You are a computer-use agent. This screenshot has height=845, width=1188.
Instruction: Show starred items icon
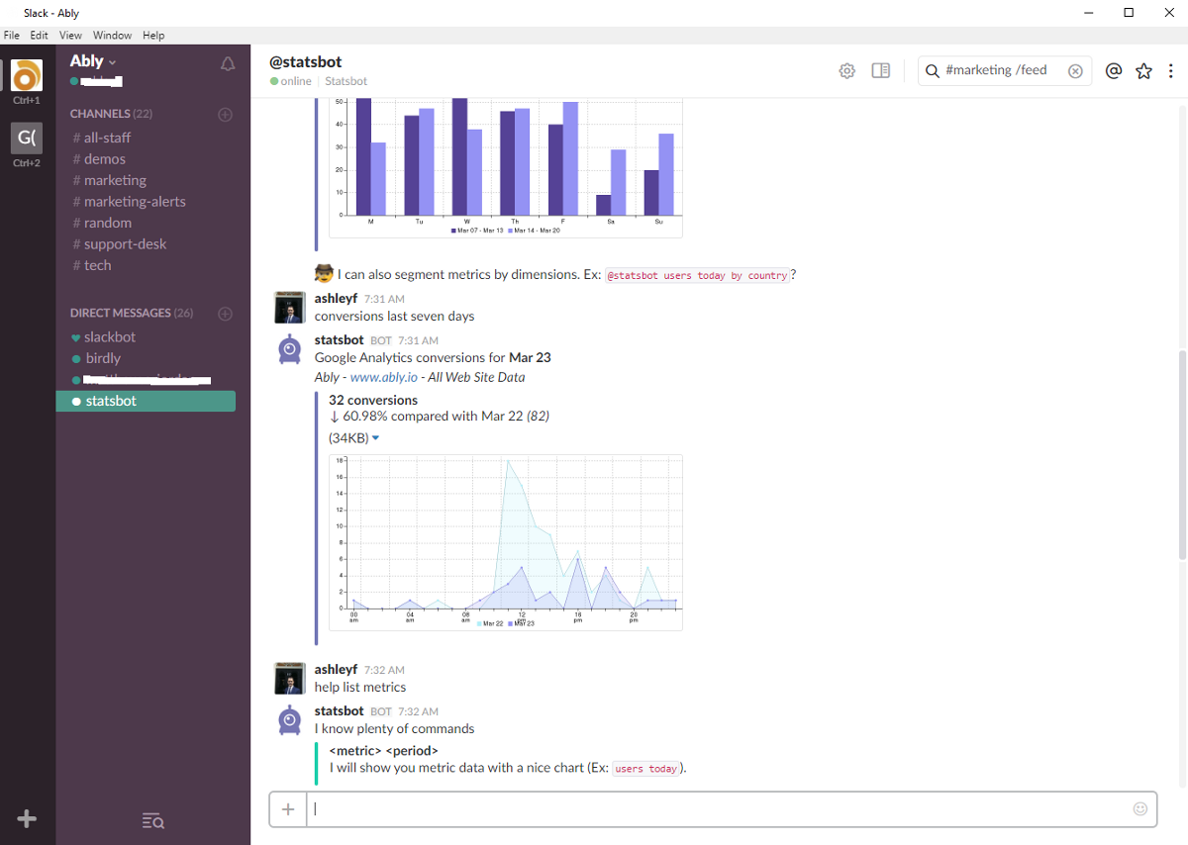click(1143, 71)
